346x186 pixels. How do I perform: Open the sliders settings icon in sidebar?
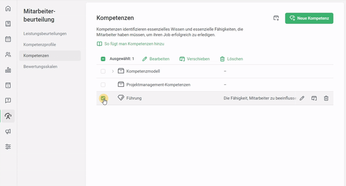pos(8,147)
